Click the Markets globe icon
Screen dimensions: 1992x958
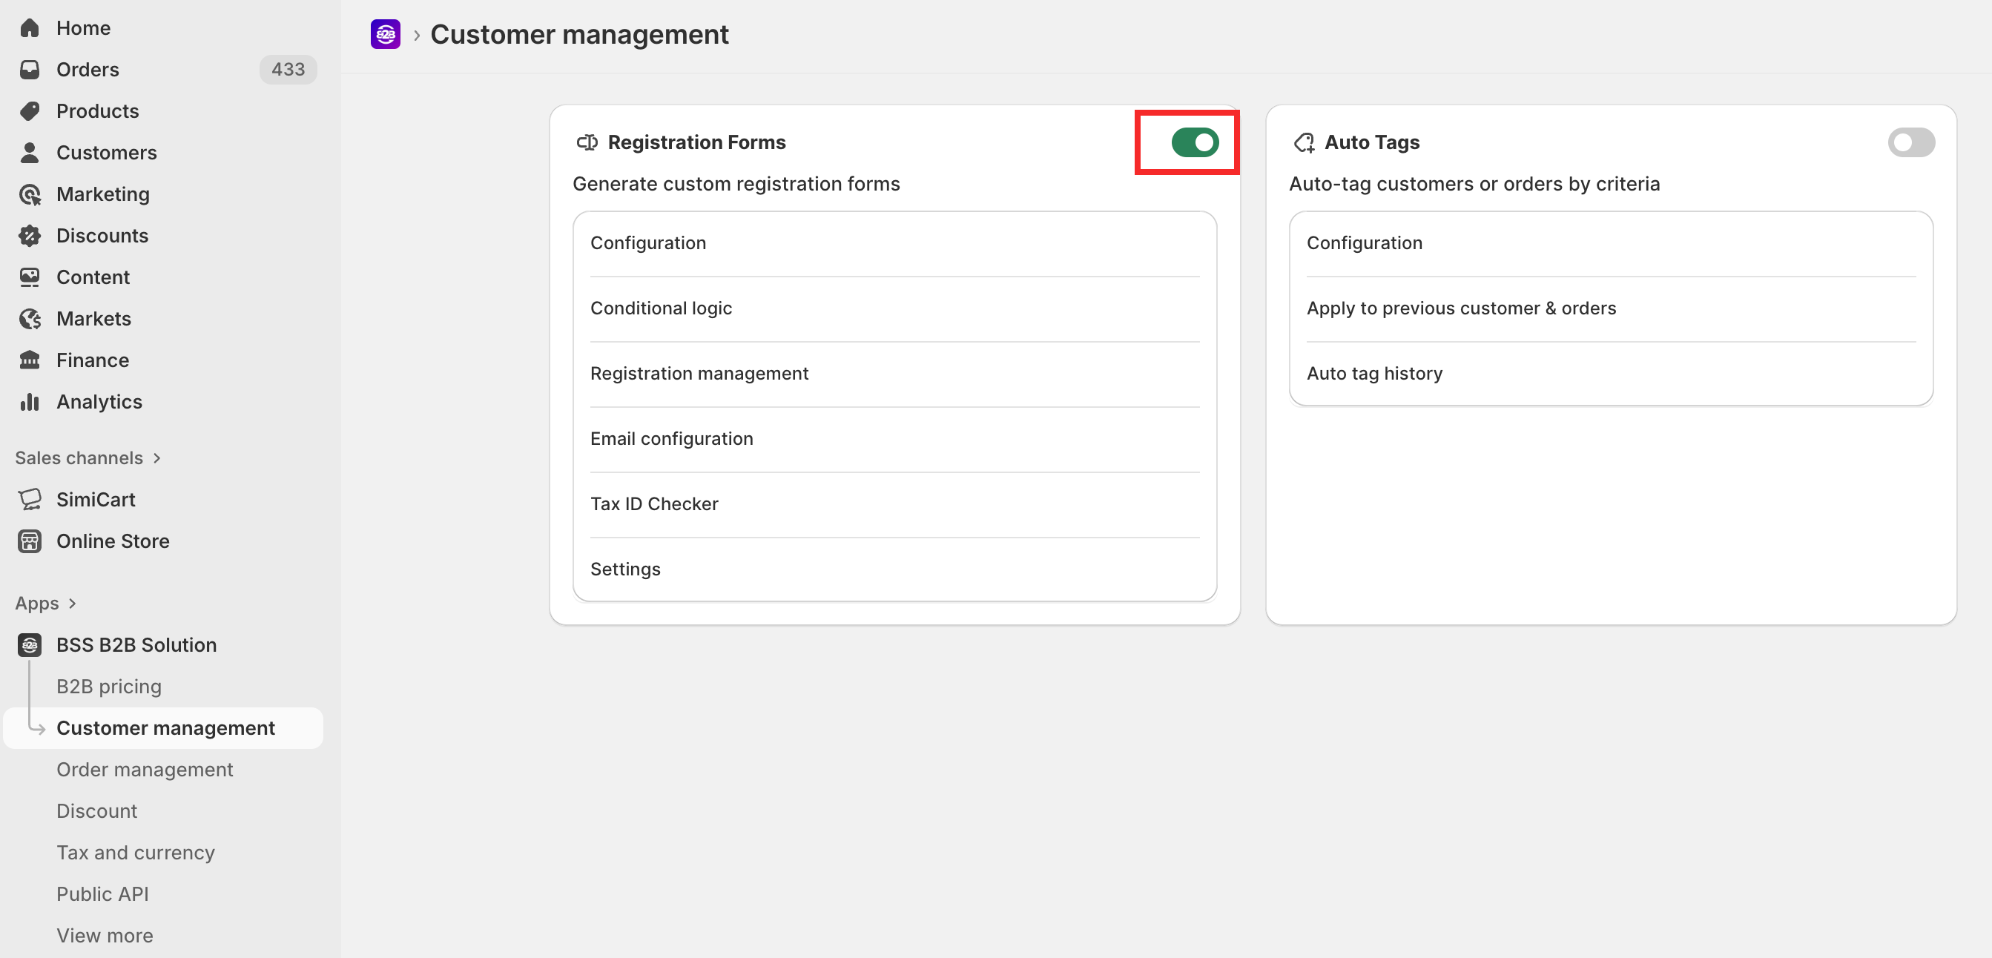point(30,319)
